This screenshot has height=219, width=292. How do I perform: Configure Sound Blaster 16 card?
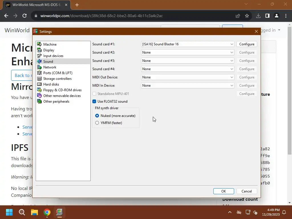pyautogui.click(x=247, y=44)
